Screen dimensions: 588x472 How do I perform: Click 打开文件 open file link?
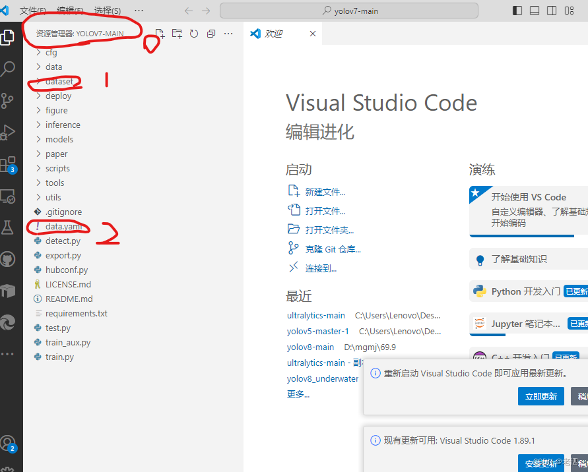[x=317, y=210]
